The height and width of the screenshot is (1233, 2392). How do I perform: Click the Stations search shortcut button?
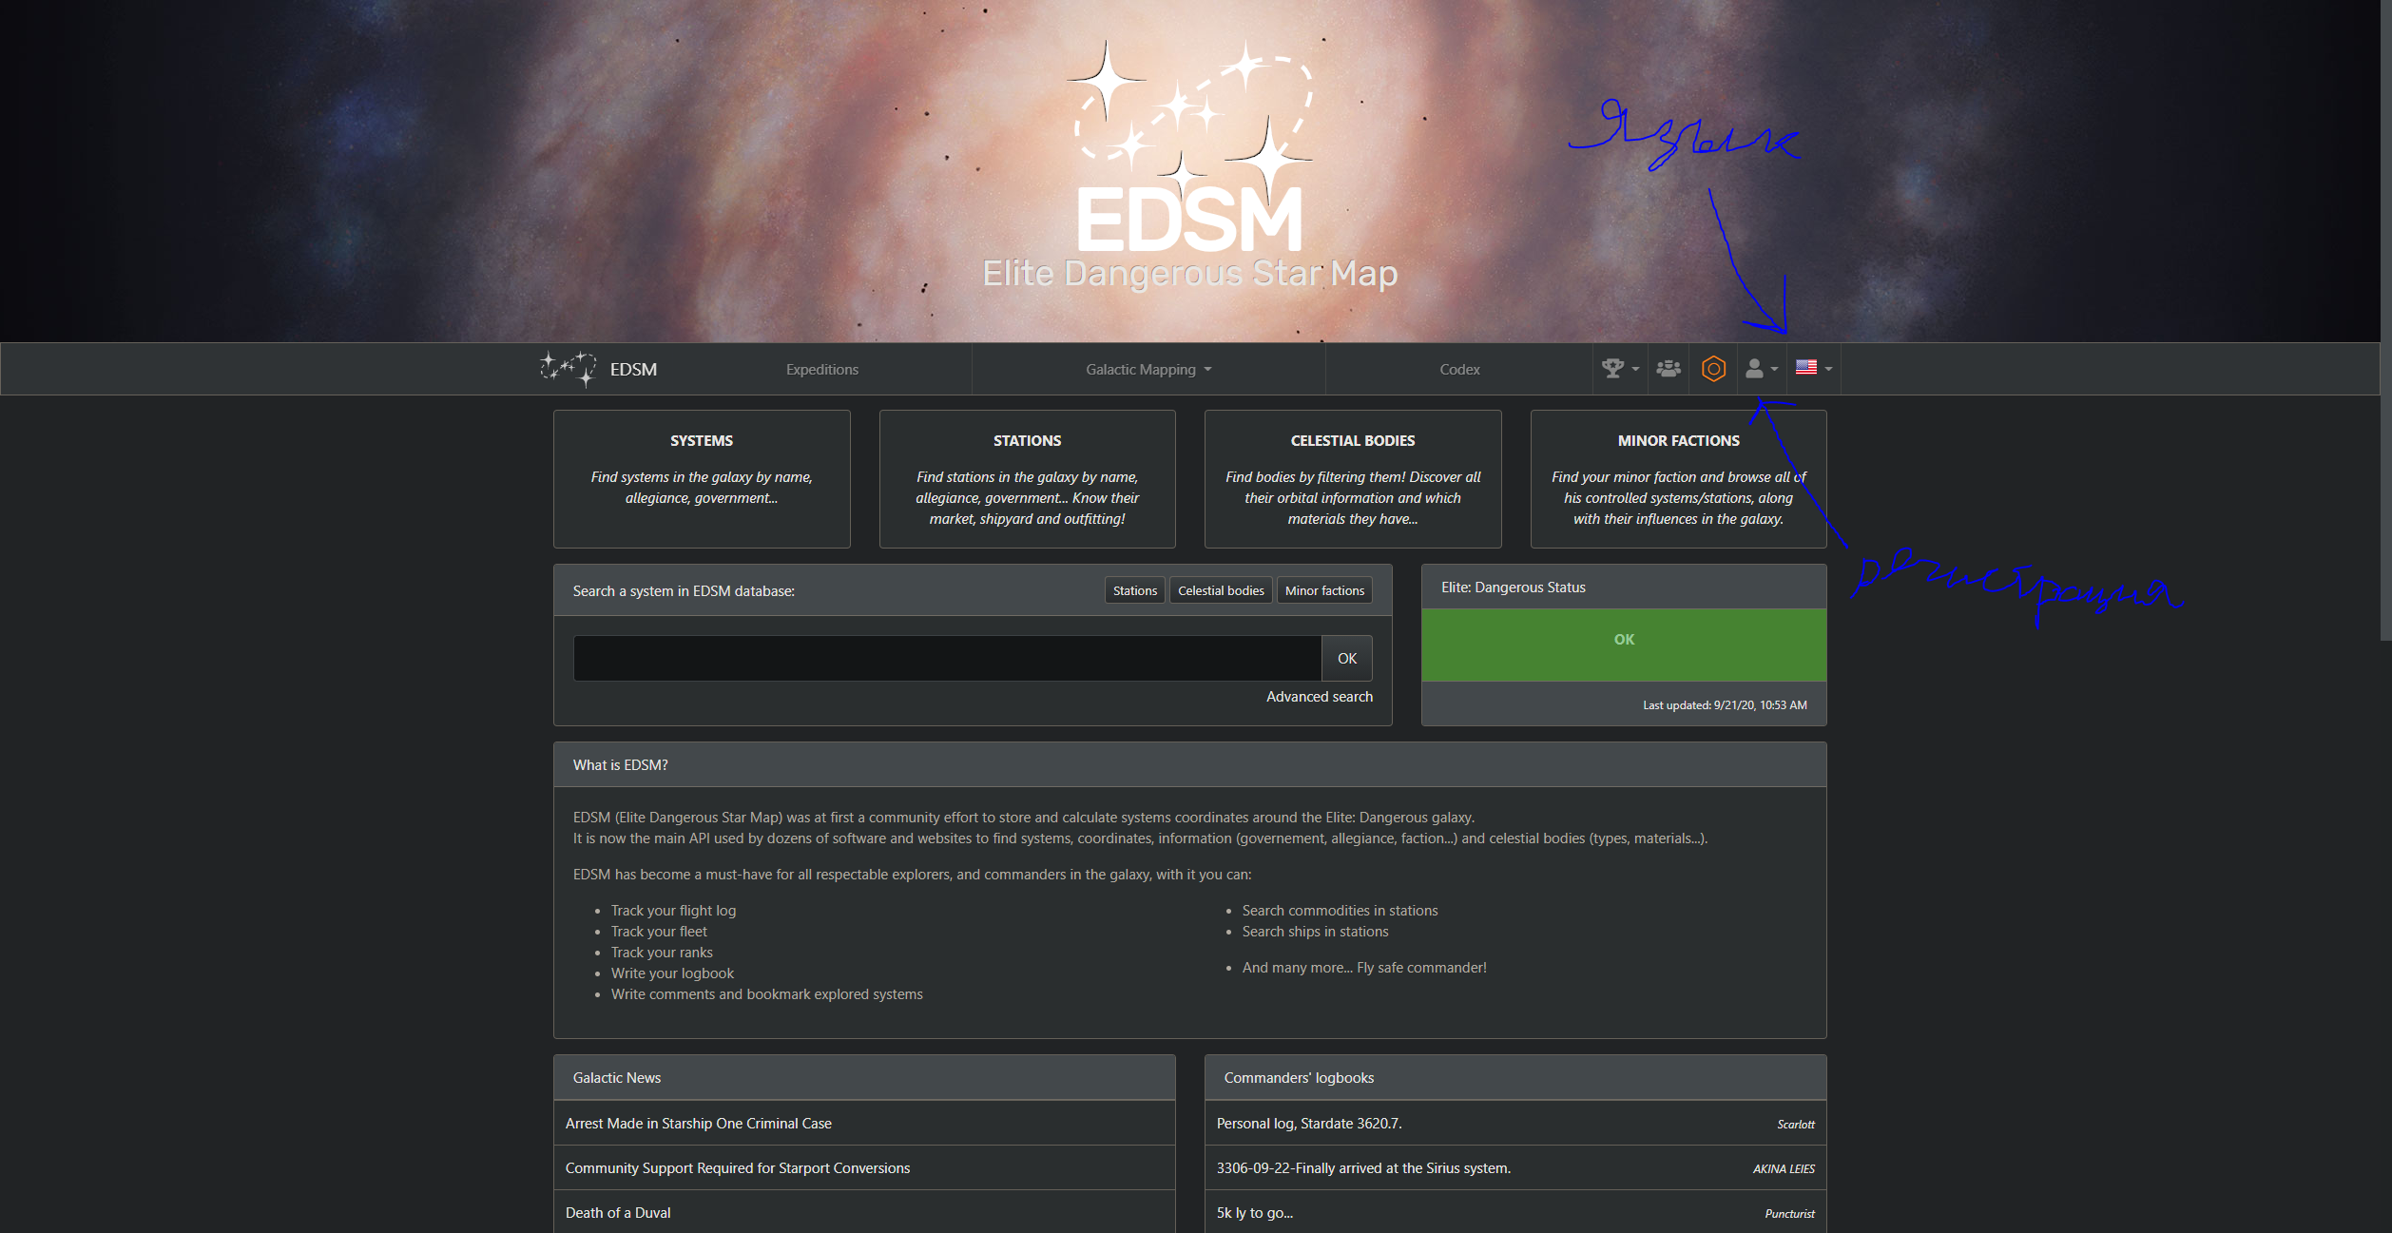tap(1135, 590)
